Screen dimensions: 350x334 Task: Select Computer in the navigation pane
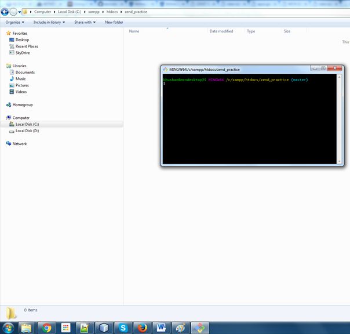tap(21, 118)
